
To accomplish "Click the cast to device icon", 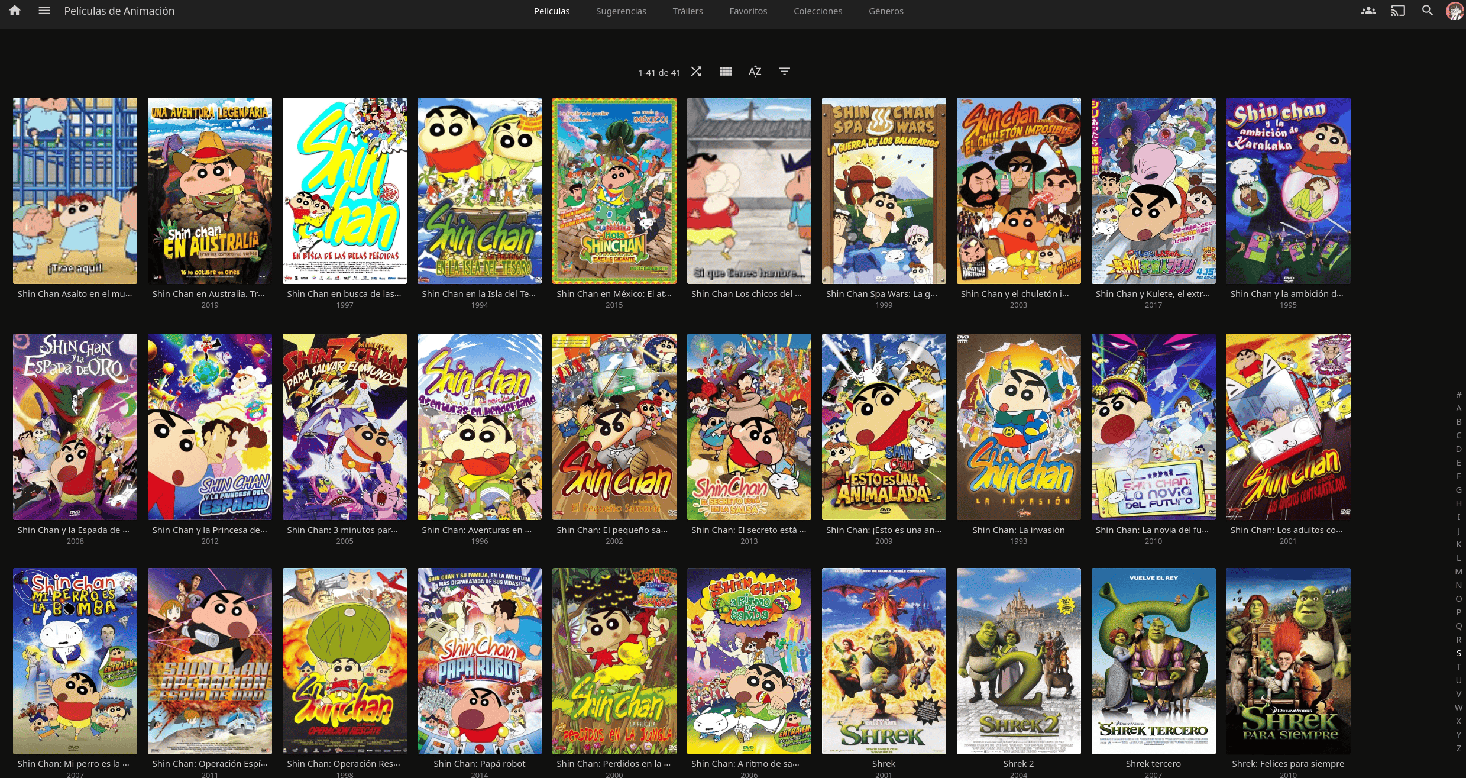I will [1398, 11].
